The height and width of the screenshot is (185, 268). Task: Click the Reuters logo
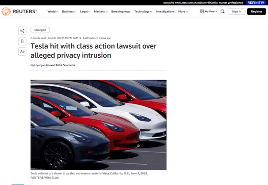[19, 11]
